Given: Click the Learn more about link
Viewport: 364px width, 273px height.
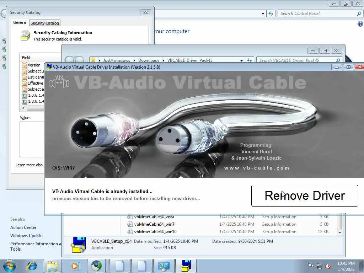Looking at the screenshot, I should coord(30,165).
